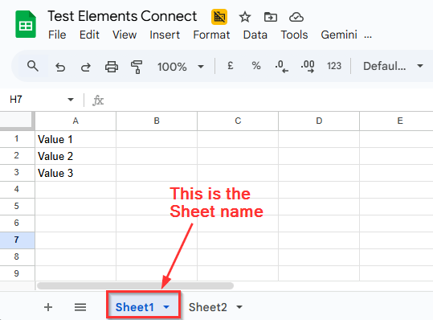433x320 pixels.
Task: Check the cloud save status icon
Action: (296, 17)
